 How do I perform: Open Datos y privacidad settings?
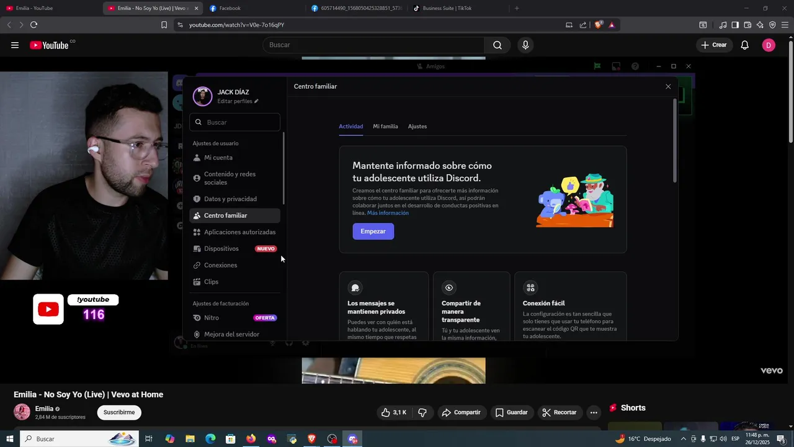click(234, 199)
